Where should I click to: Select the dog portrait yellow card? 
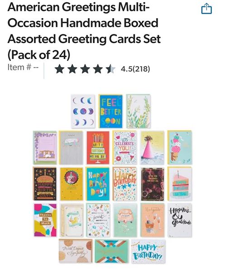(x=72, y=184)
